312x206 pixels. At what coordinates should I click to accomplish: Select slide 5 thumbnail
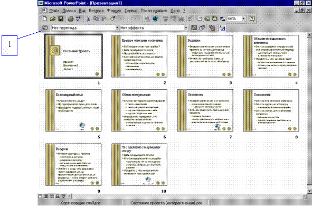point(73,110)
